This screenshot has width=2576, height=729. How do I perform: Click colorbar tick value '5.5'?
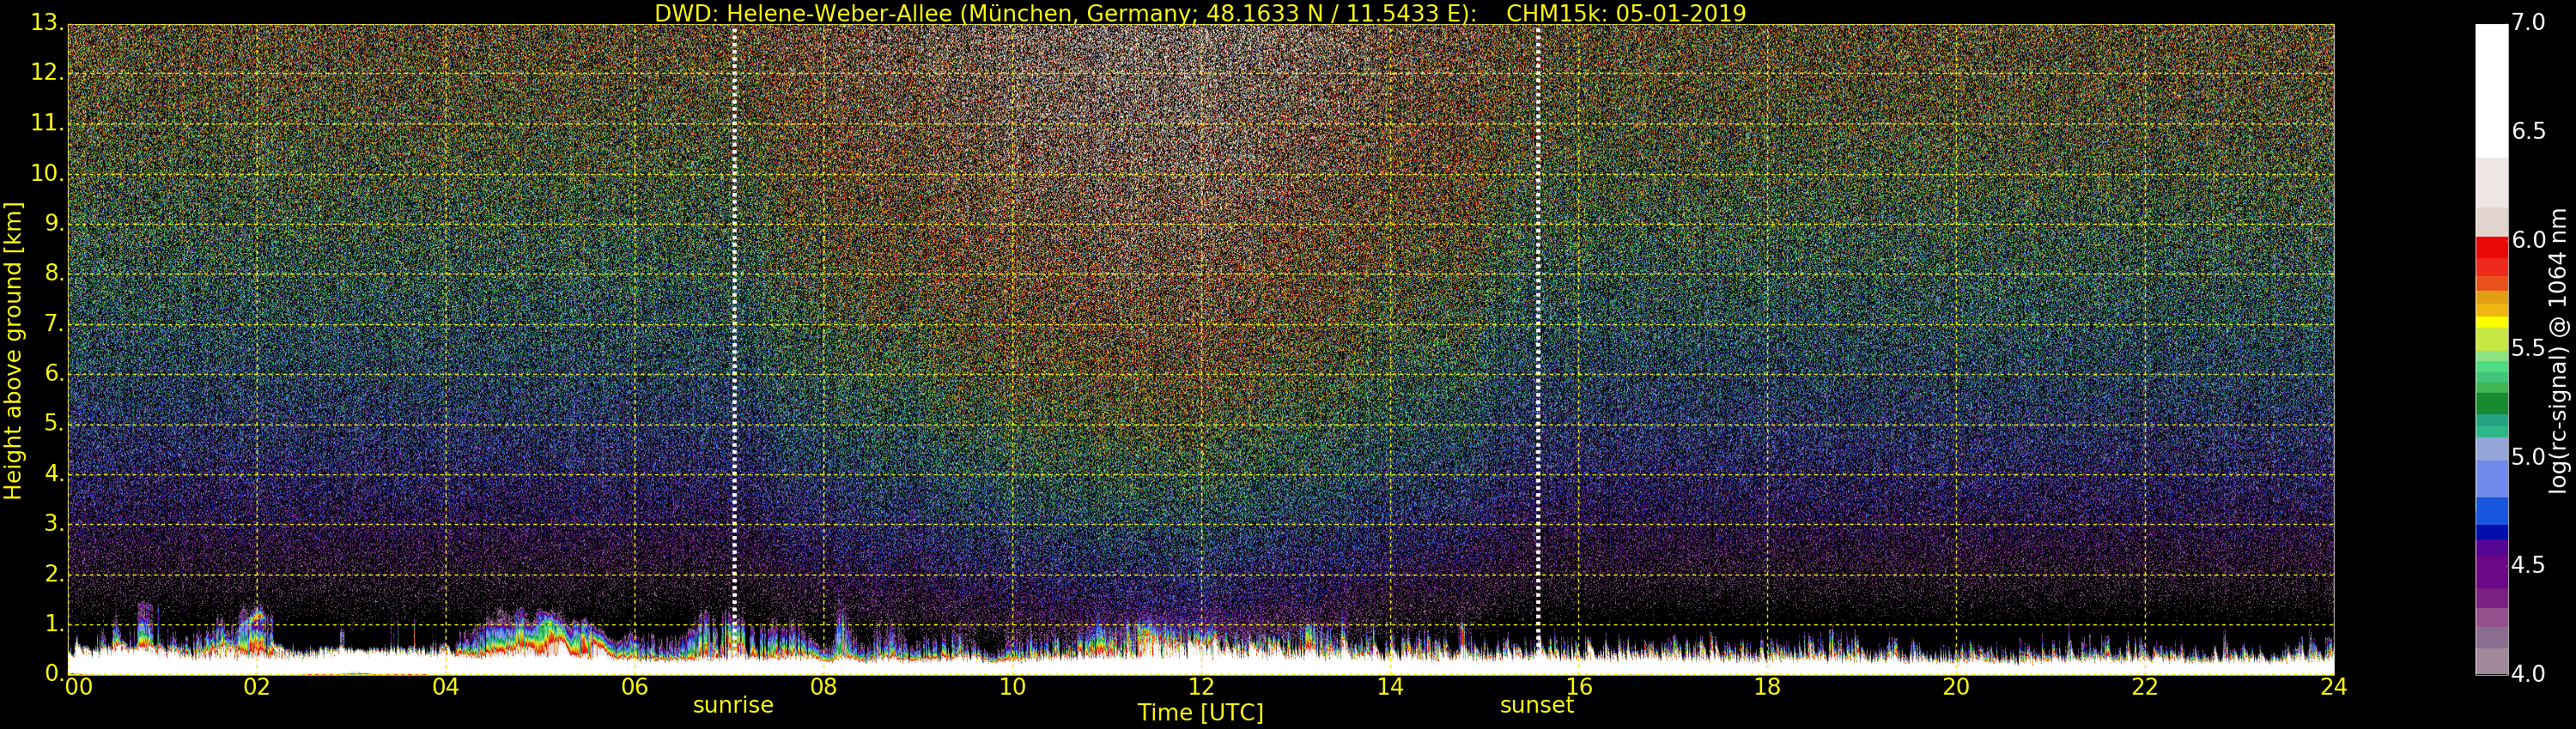point(2528,348)
